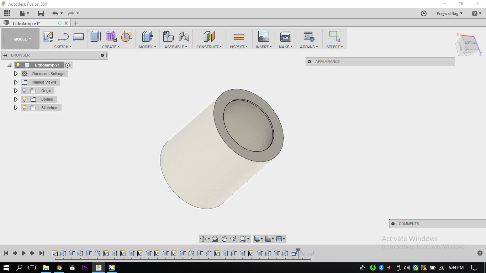Viewport: 486px width, 273px height.
Task: Toggle visibility bulb for Sketches folder
Action: [25, 108]
